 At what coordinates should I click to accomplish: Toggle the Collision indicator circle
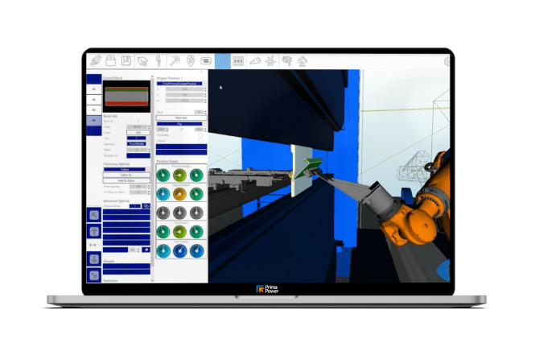(x=200, y=142)
